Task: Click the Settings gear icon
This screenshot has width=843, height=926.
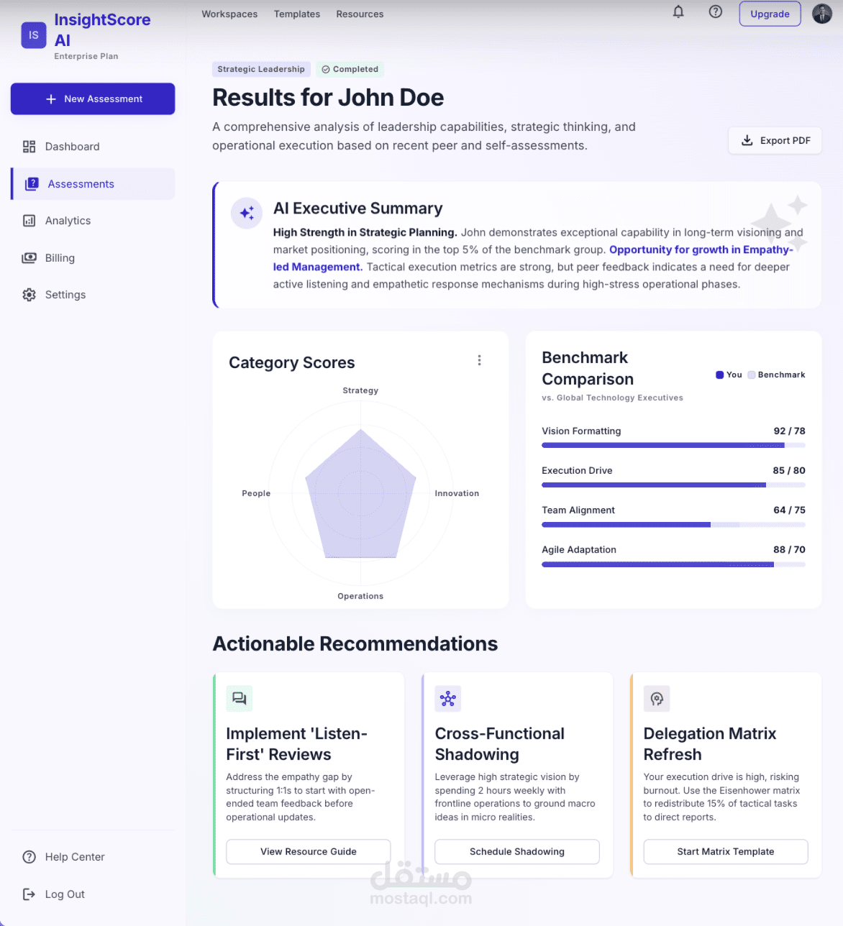Action: [29, 295]
